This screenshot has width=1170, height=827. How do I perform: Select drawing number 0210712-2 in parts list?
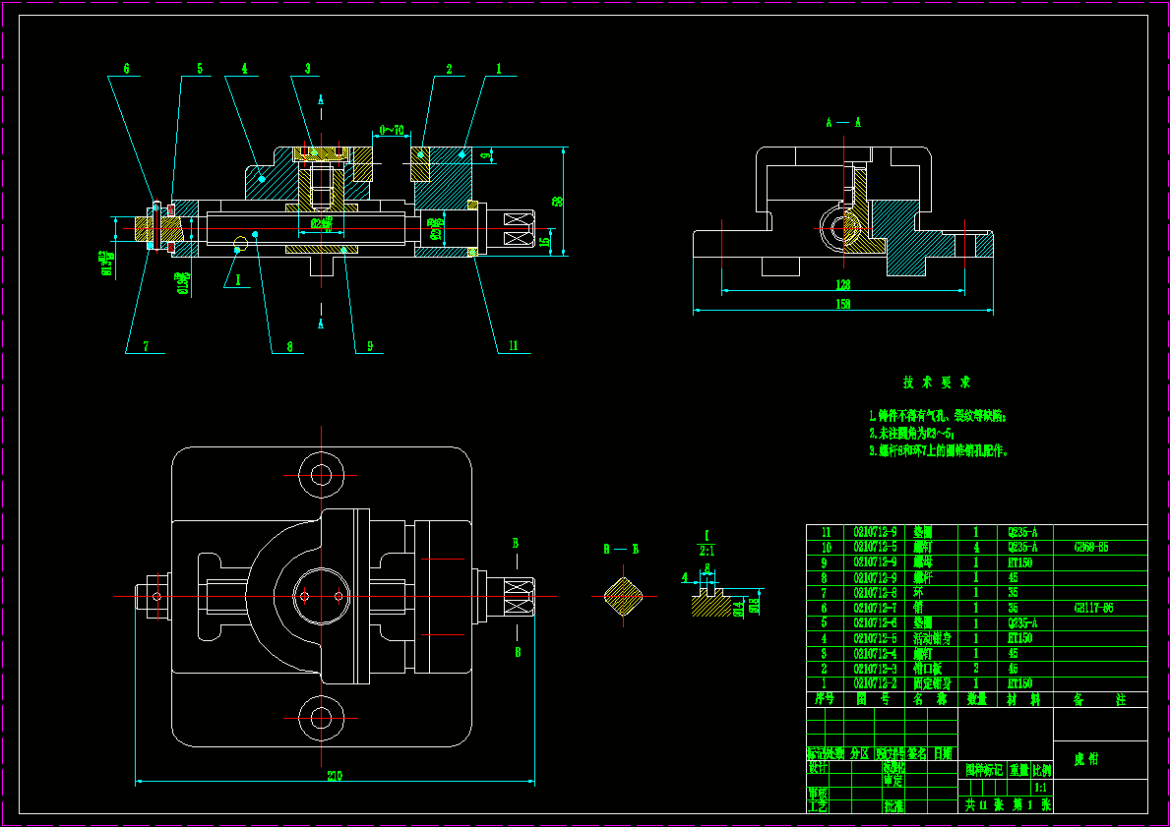point(875,683)
